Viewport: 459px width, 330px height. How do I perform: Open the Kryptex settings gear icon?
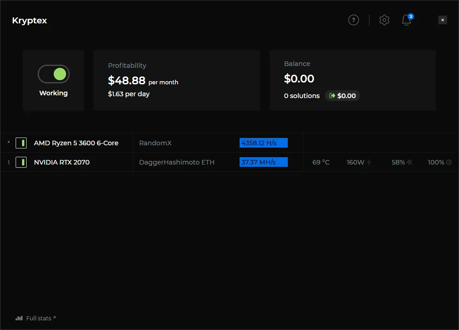(384, 20)
